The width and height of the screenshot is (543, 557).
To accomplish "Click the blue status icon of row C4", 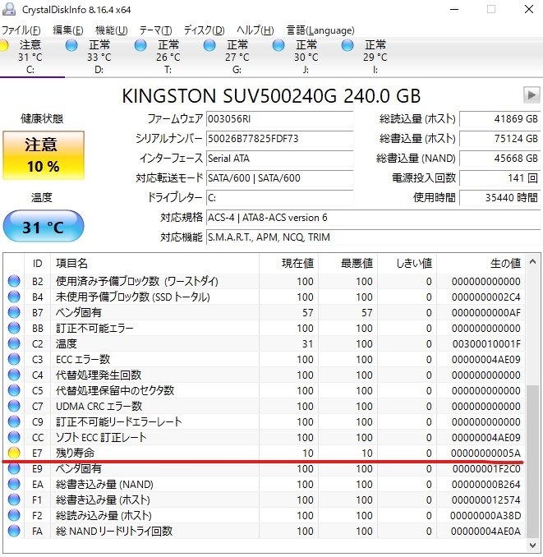I will tap(14, 375).
